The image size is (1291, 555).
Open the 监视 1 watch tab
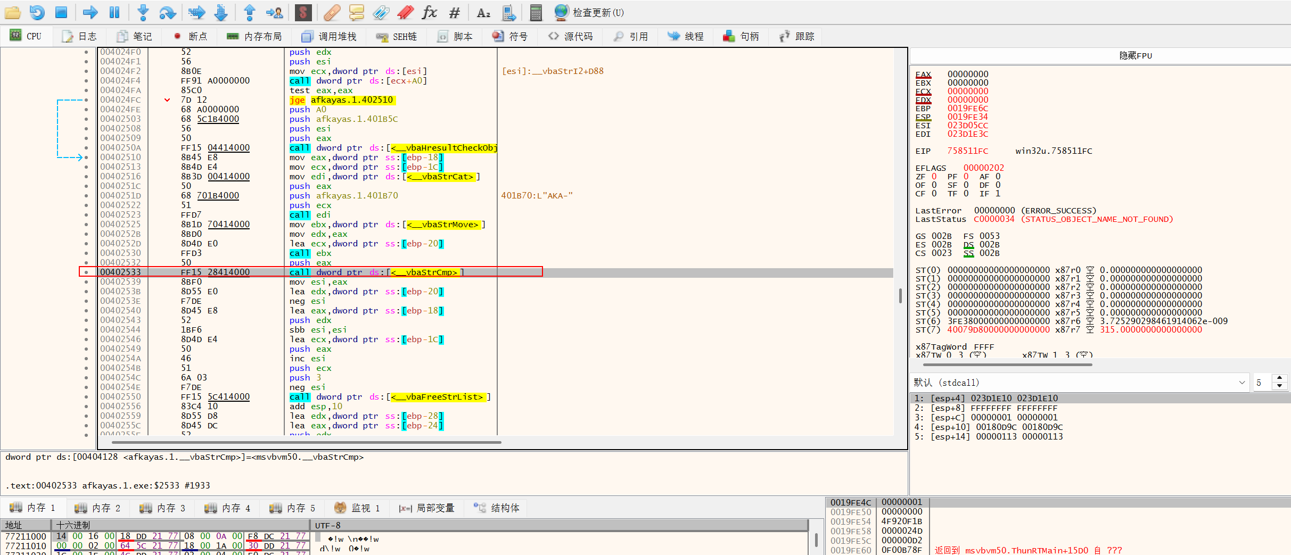(x=357, y=508)
